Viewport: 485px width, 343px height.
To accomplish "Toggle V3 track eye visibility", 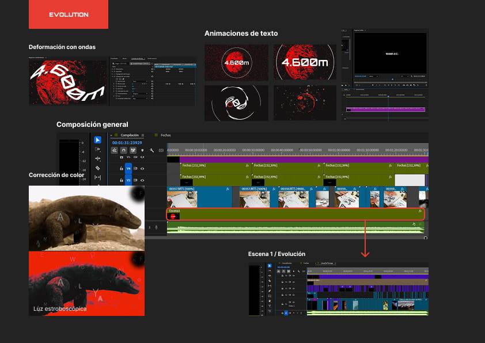I will [x=142, y=180].
